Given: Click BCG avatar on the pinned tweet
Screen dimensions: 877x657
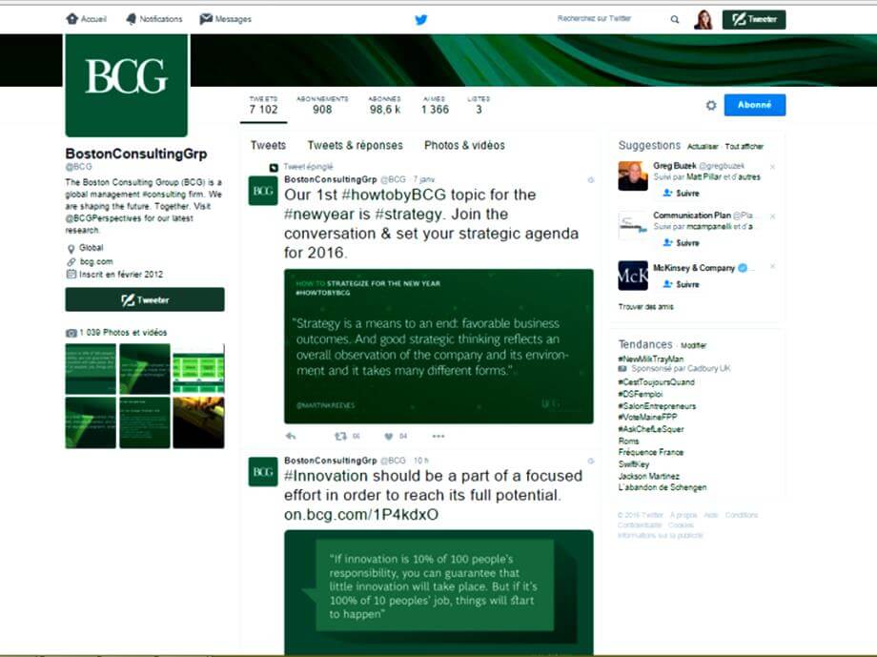Looking at the screenshot, I should (x=263, y=191).
